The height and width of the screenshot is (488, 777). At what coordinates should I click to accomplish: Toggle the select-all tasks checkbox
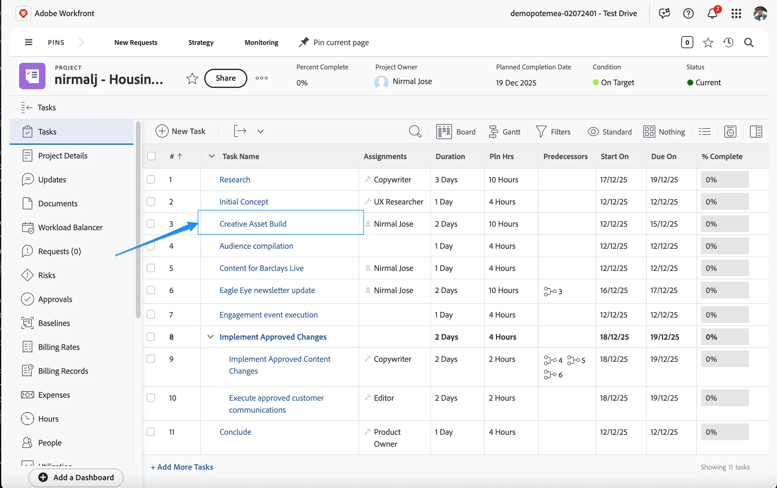(151, 156)
